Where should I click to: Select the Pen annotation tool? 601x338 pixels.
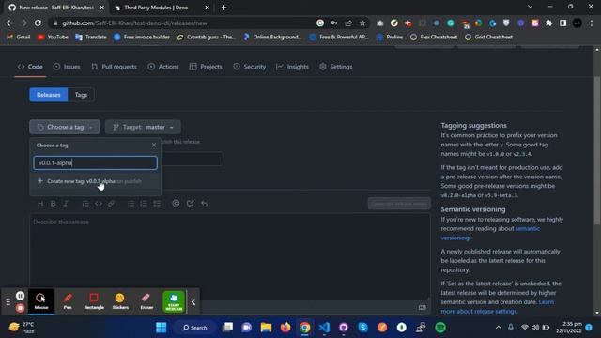pyautogui.click(x=68, y=301)
